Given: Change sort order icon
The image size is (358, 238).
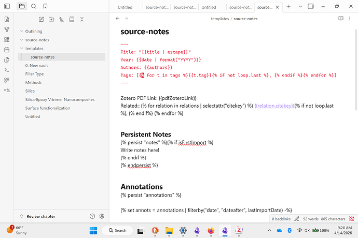Looking at the screenshot, I should pyautogui.click(x=61, y=19).
